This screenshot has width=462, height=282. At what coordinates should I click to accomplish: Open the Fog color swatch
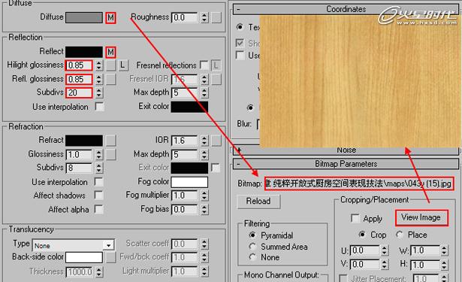(189, 182)
